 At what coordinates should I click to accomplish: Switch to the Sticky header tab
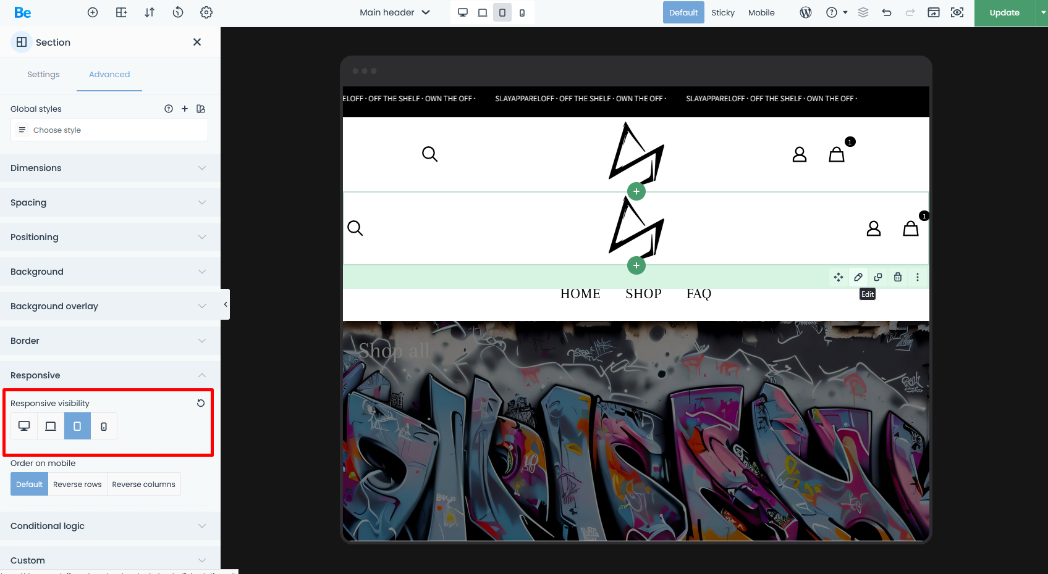tap(723, 12)
